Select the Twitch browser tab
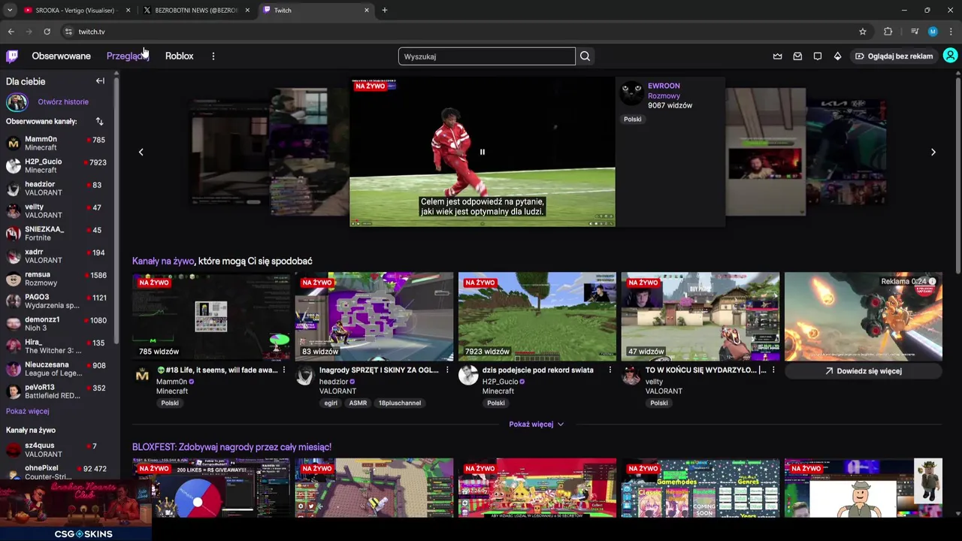This screenshot has width=962, height=541. click(x=316, y=11)
